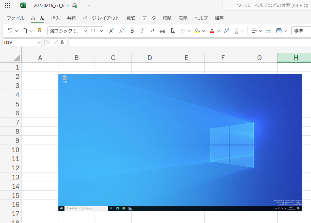Open the 挿入 (Insert) tab
The width and height of the screenshot is (311, 223).
pyautogui.click(x=56, y=18)
